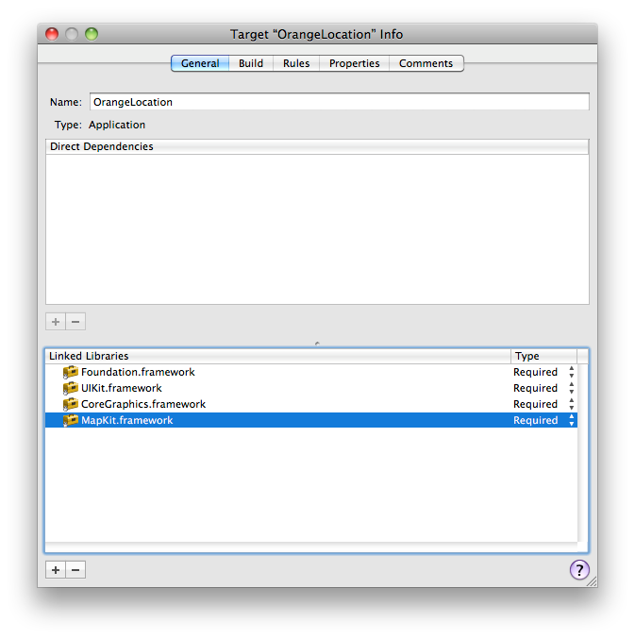Screen dimensions: 635x639
Task: Click the CoreGraphics.framework toolbox icon
Action: pos(71,404)
